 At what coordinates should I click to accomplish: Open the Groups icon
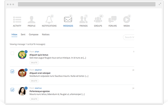pos(98,20)
